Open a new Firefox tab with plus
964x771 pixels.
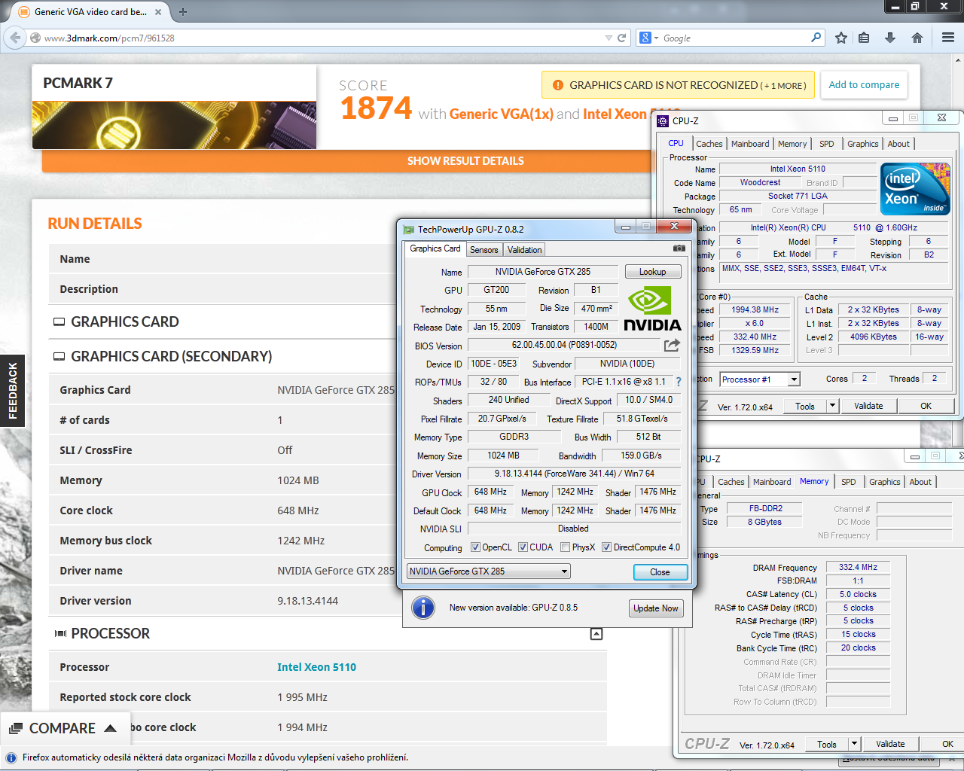point(183,12)
